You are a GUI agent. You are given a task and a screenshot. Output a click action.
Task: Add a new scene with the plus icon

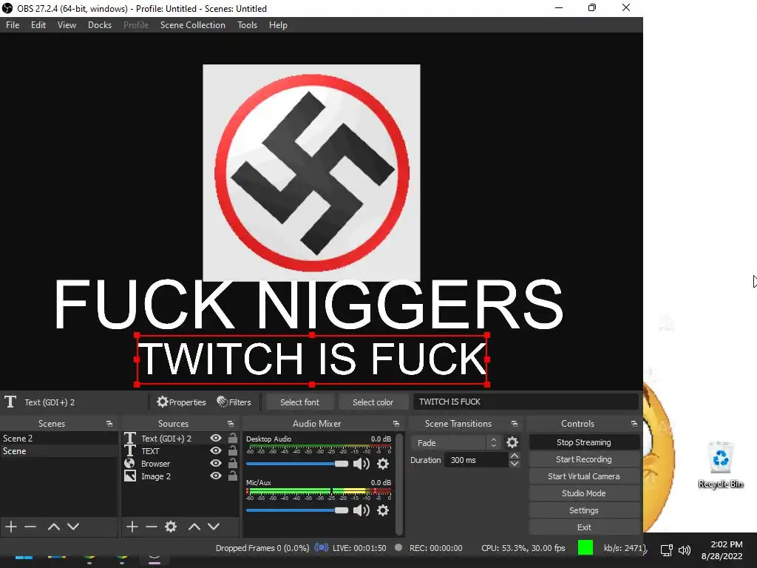tap(10, 527)
